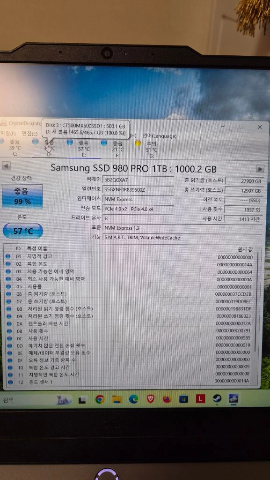This screenshot has width=270, height=480.
Task: Select attribute 01 치명적 경고 row
Action: pyautogui.click(x=130, y=256)
